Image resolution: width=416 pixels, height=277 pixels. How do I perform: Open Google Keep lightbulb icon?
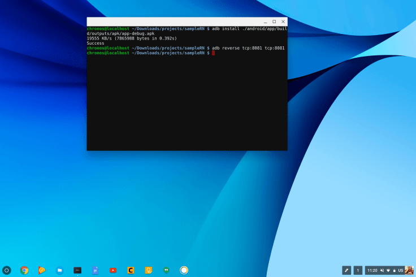(148, 270)
